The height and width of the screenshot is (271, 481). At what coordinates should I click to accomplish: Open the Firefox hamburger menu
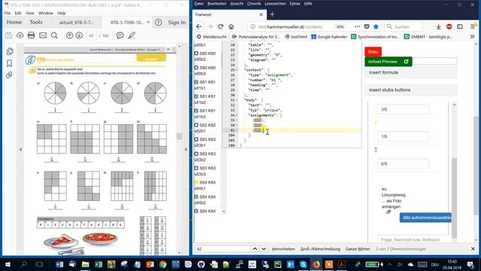point(473,27)
